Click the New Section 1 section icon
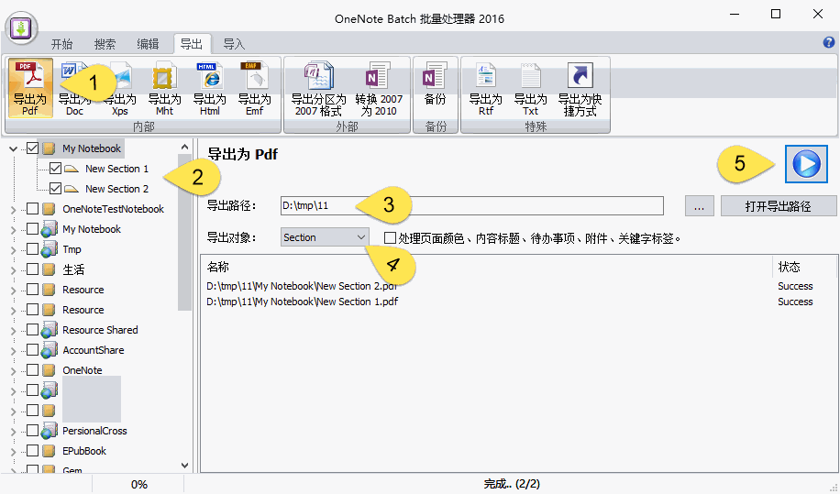 click(72, 169)
